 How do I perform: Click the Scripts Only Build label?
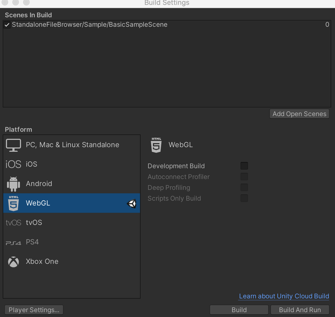[x=174, y=198]
